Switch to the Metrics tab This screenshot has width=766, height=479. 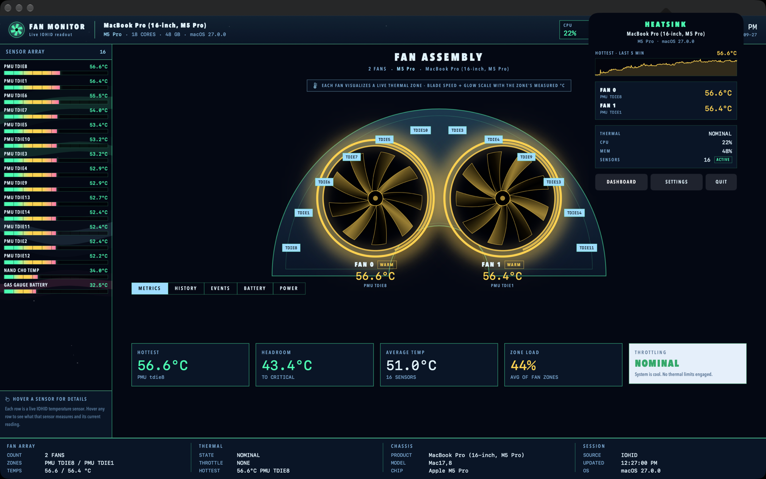(x=150, y=288)
